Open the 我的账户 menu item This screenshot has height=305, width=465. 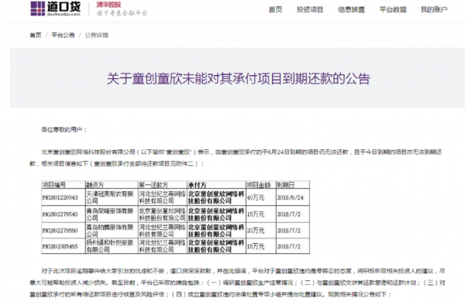tap(434, 9)
